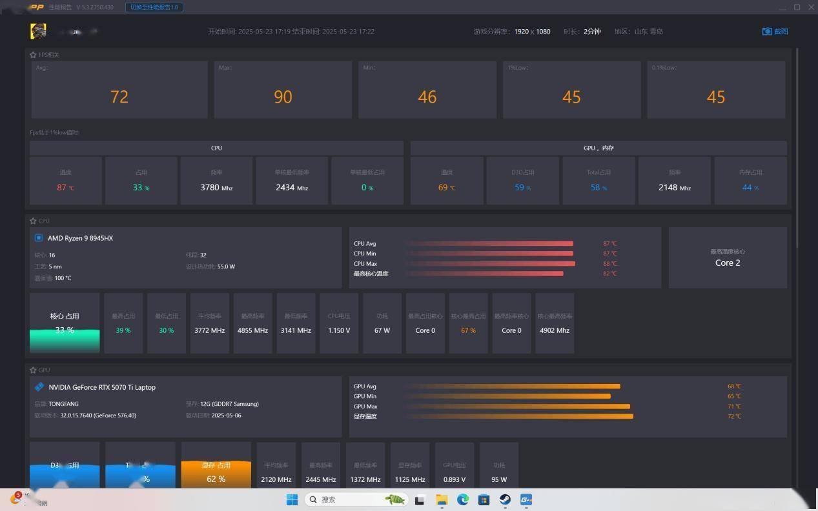Click the 显存频率 1125 MHz tile
The image size is (818, 511).
410,465
